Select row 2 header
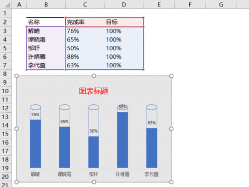Viewport: 249px width, 187px height. click(5, 22)
